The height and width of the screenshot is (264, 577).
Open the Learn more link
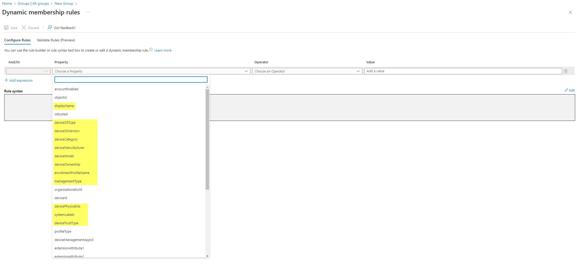163,50
